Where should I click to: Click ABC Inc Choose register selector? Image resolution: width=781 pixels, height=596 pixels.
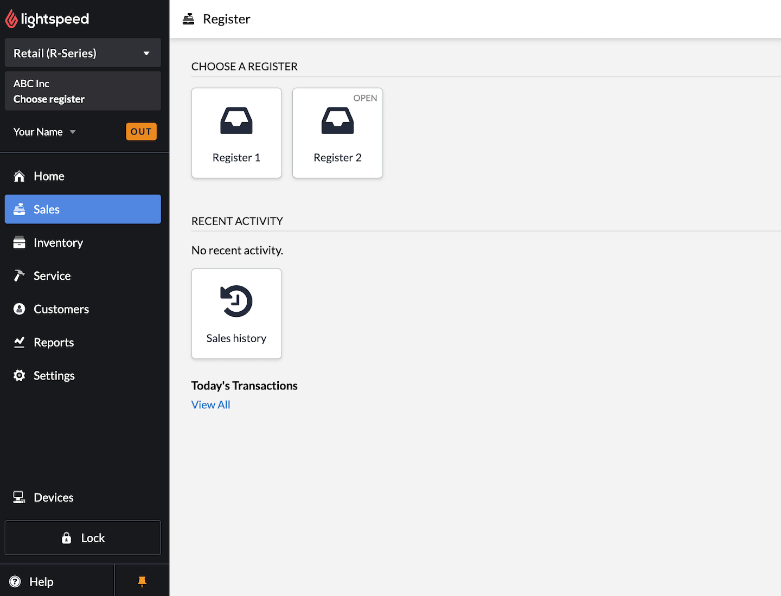82,91
